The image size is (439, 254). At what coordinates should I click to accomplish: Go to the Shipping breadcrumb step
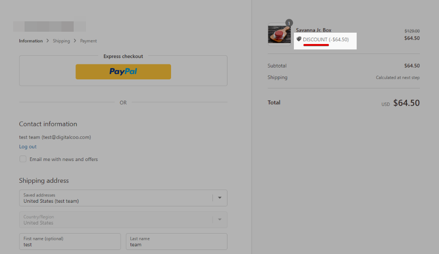[x=61, y=41]
